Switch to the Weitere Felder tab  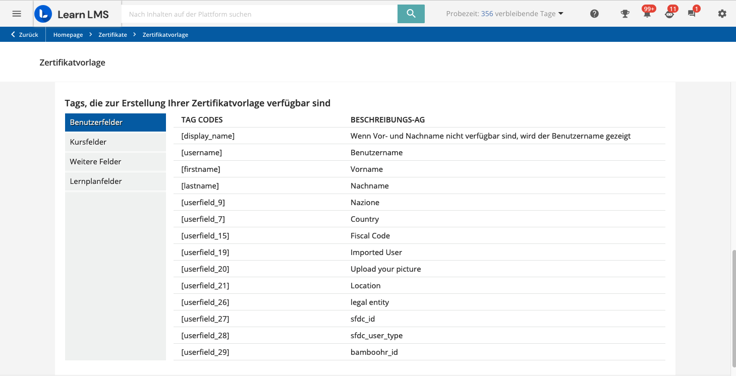click(x=116, y=162)
